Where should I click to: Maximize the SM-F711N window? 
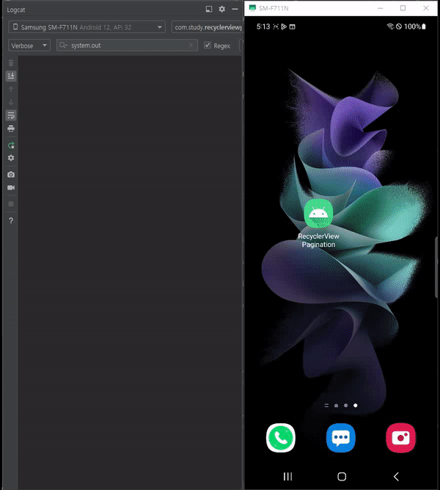coord(403,8)
